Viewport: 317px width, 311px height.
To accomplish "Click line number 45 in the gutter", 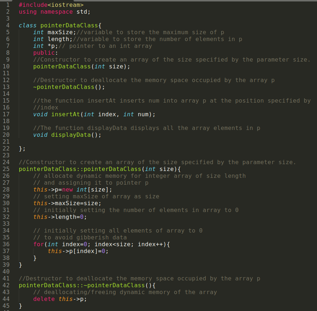I will (6, 306).
